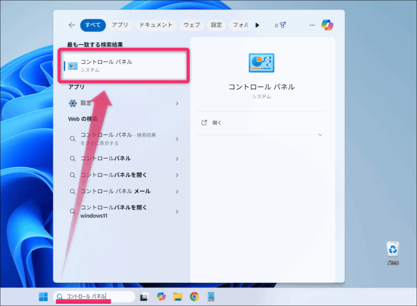Screen dimensions: 417x306
Task: Click the Task View icon on taskbar
Action: point(144,297)
